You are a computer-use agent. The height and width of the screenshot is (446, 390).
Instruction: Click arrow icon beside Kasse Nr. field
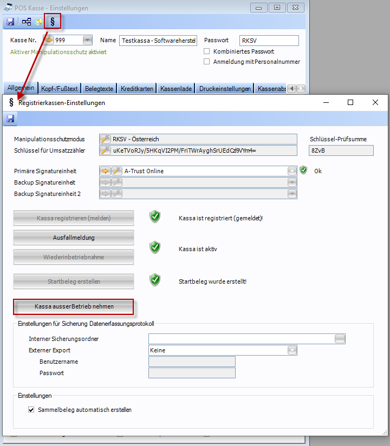point(49,40)
